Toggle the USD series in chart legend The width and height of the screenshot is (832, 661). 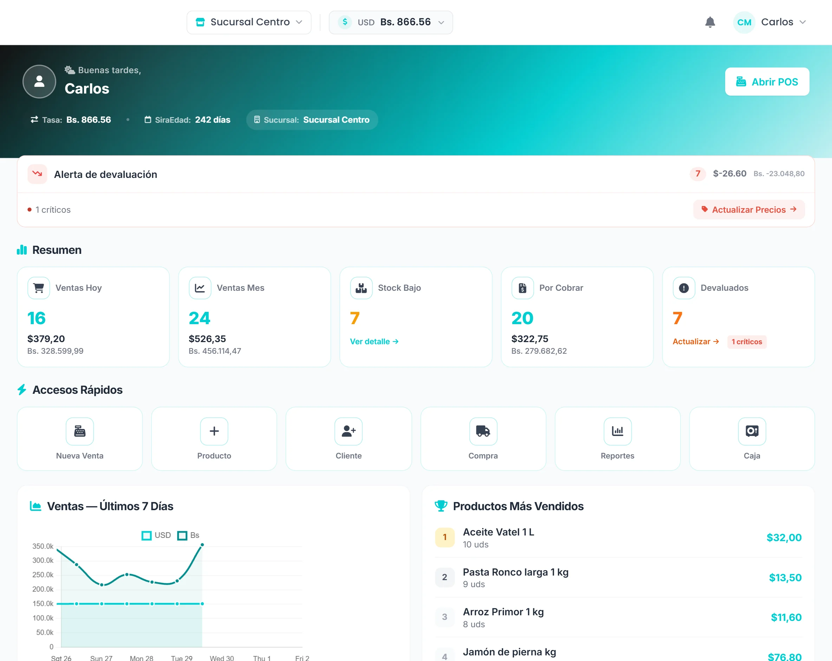tap(156, 535)
